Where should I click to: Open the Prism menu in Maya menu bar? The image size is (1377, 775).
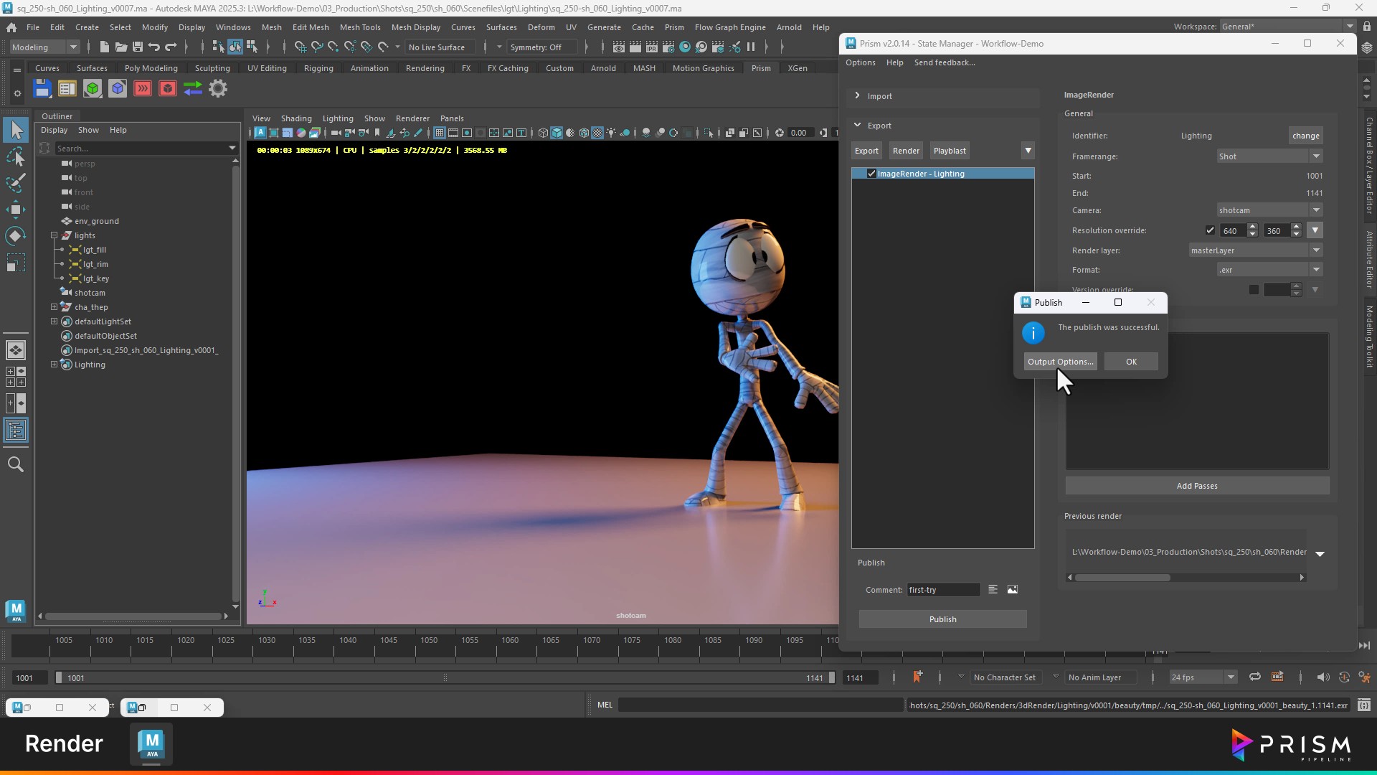point(674,27)
